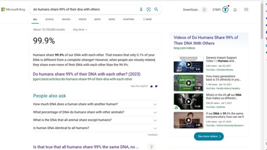Viewport: 267px width, 150px height.
Task: Play the Oxford University Museum video
Action: coord(188,120)
